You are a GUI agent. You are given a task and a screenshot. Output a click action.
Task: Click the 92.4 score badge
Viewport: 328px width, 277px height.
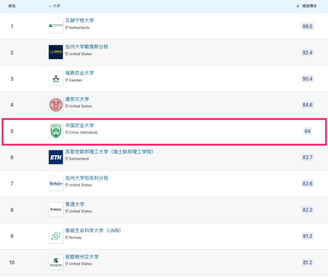[307, 52]
